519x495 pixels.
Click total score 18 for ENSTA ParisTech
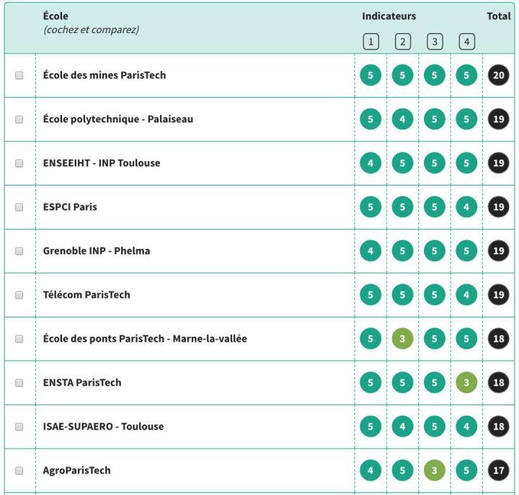499,383
